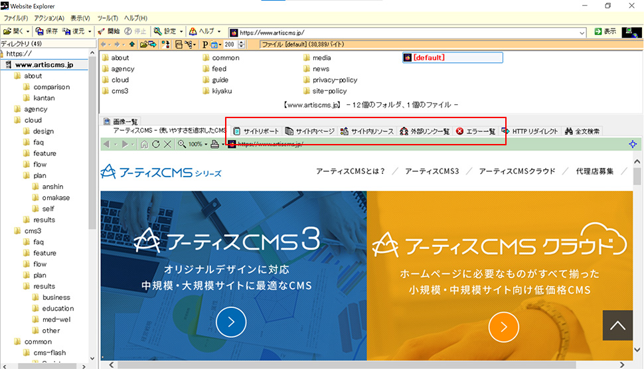This screenshot has height=369, width=644.
Task: Click the bold P icon in file toolbar
Action: pos(205,44)
